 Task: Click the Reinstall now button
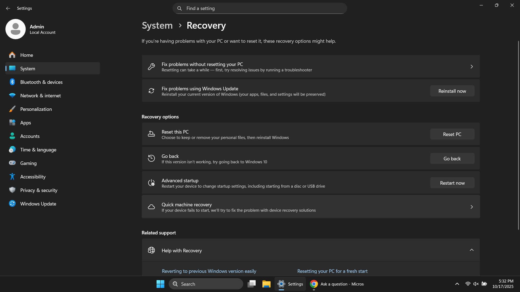point(452,91)
